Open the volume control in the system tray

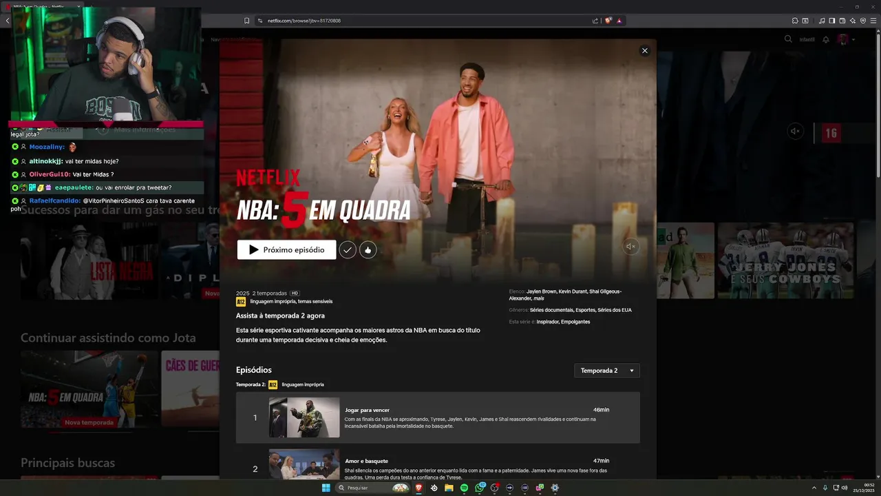tap(844, 488)
